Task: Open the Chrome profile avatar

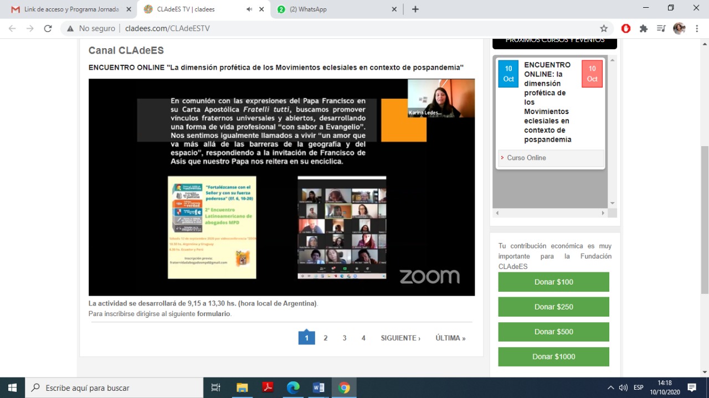Action: 679,28
